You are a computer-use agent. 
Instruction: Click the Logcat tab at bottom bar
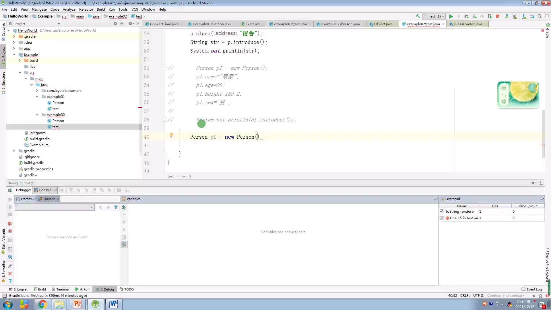pos(20,289)
